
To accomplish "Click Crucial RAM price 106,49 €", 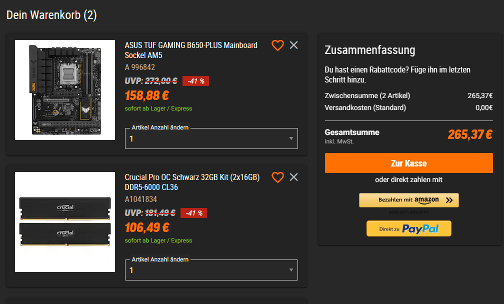I will point(147,227).
